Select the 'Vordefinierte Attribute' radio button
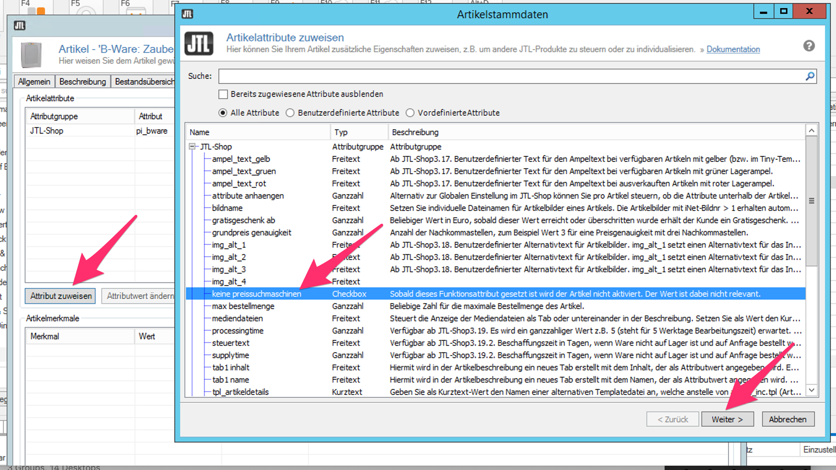 coord(410,113)
